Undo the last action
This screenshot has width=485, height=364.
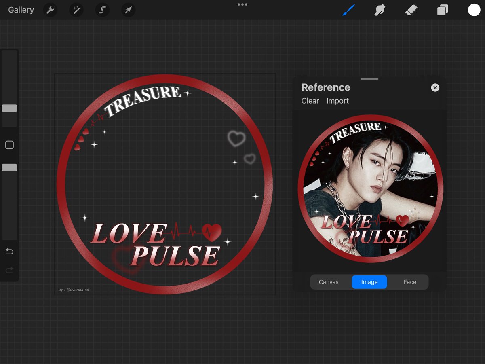pos(9,252)
